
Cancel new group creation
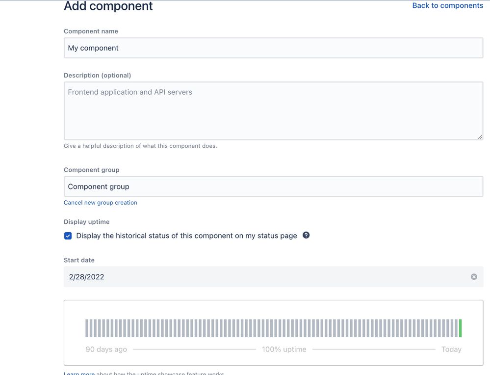[x=101, y=203]
